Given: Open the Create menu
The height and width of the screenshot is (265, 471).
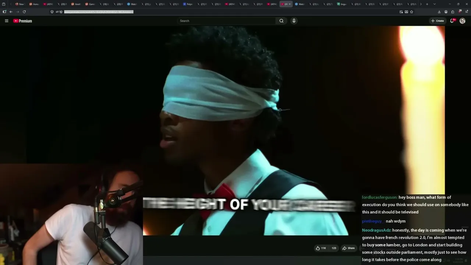Looking at the screenshot, I should click(438, 21).
